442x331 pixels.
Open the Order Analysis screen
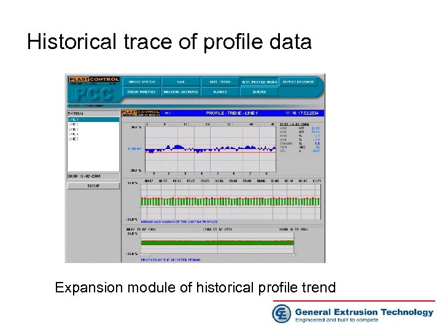[x=142, y=92]
